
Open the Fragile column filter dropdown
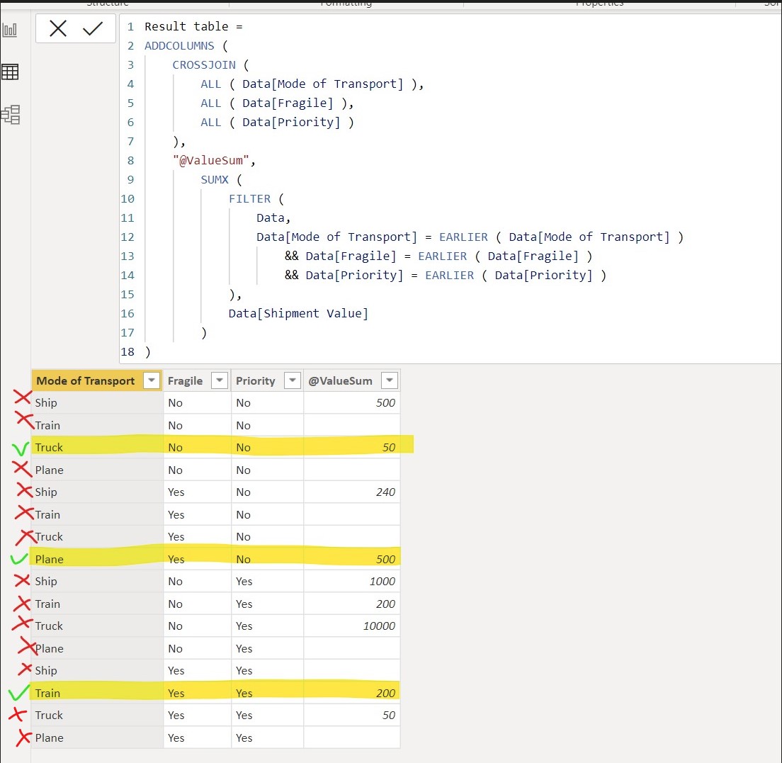point(220,380)
